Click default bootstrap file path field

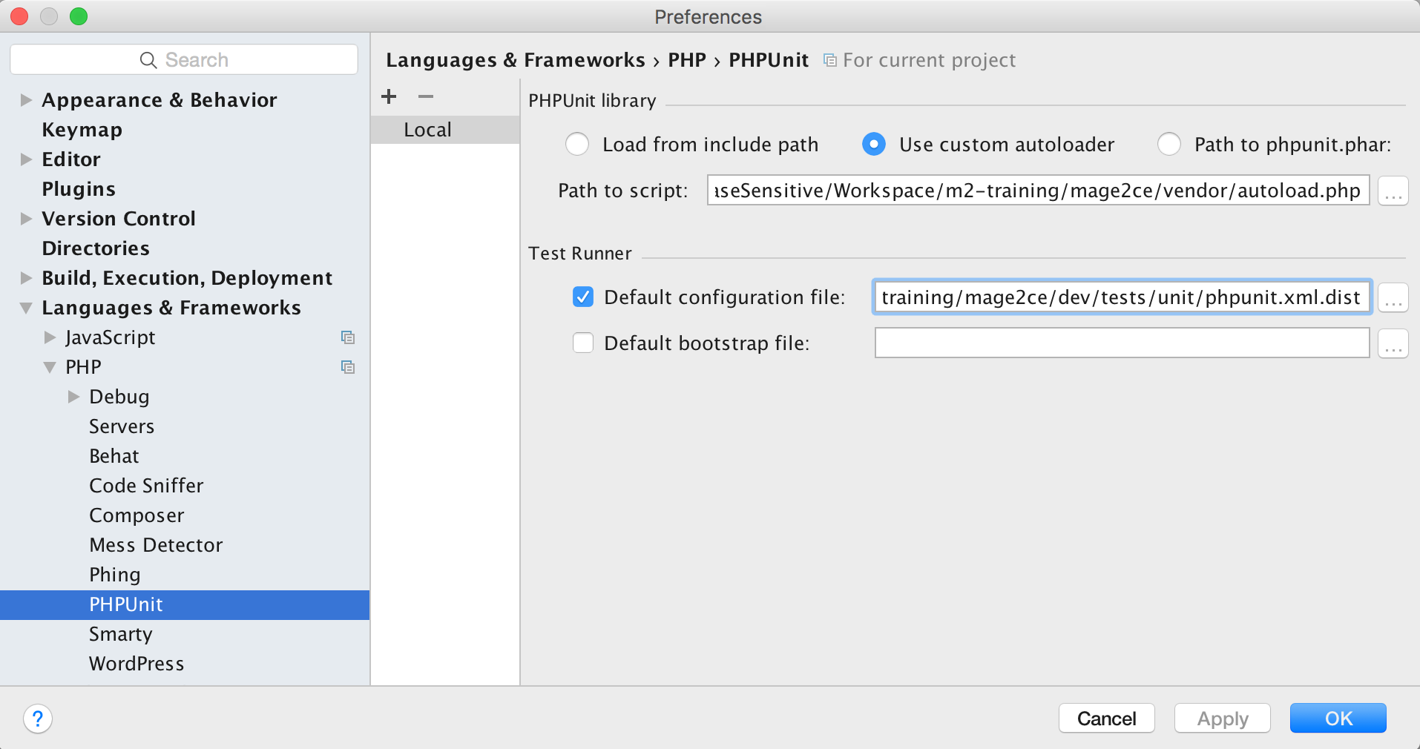pyautogui.click(x=1122, y=343)
